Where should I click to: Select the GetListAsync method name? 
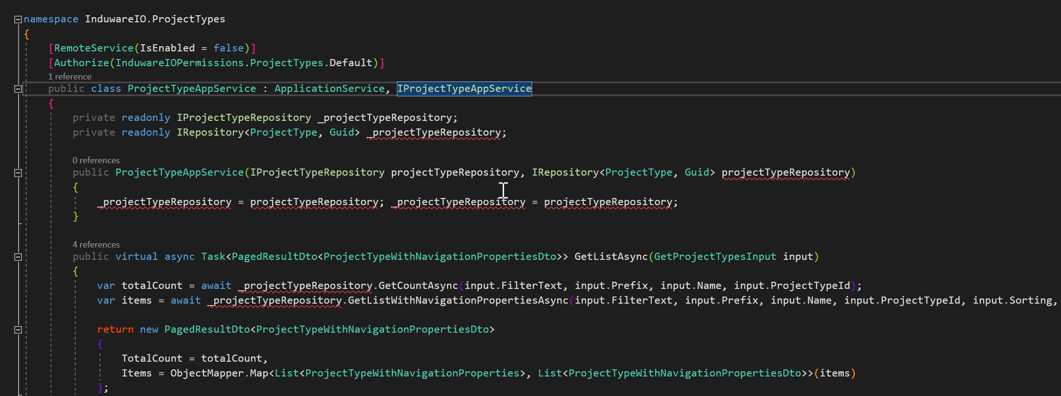[611, 257]
